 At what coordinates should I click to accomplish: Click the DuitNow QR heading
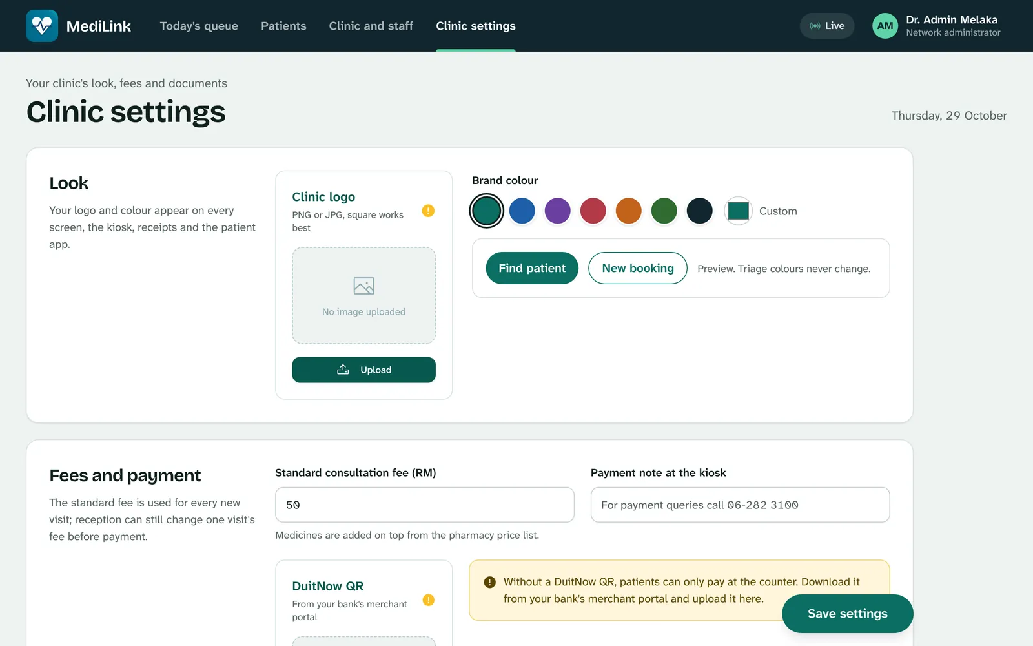tap(328, 586)
